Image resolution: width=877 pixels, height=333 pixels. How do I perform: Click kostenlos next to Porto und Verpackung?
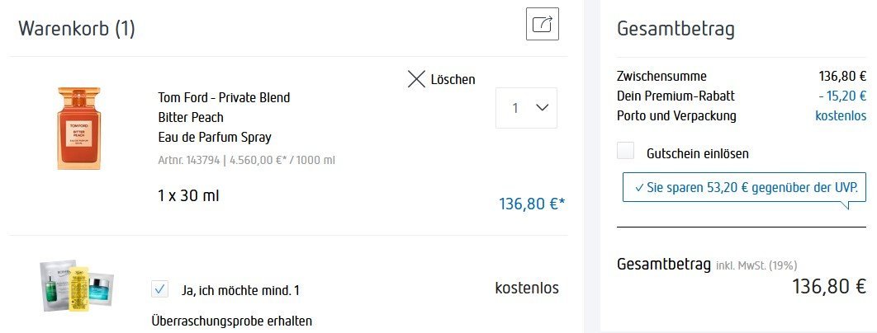(x=841, y=115)
